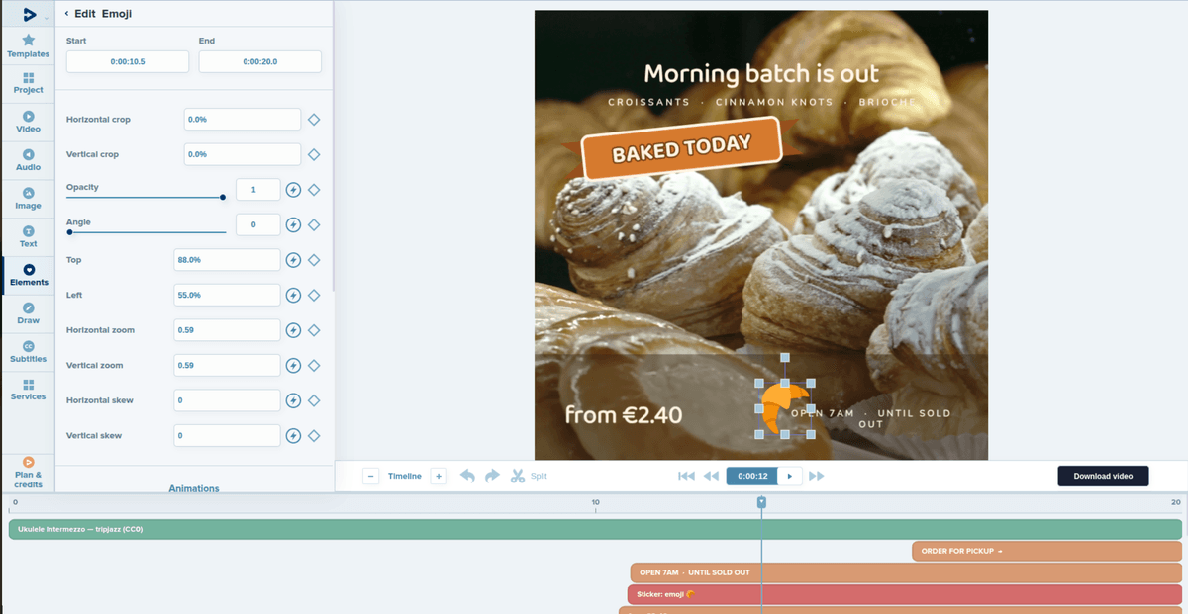Zoom in the timeline
Viewport: 1188px width, 614px height.
point(439,476)
